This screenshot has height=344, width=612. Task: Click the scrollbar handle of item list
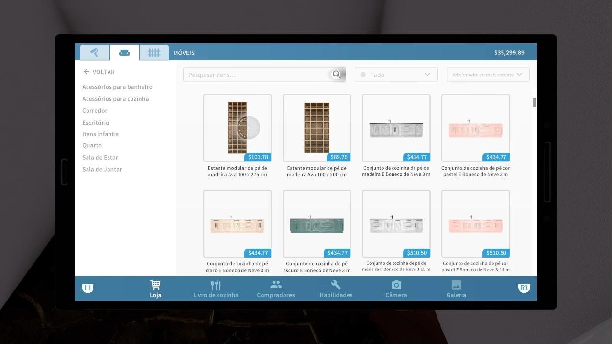(535, 103)
